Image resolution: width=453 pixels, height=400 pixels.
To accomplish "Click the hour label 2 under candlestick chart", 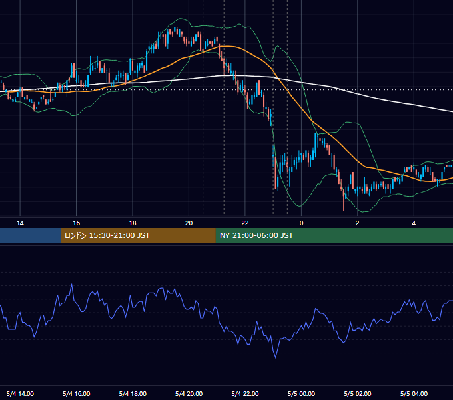I will pyautogui.click(x=358, y=223).
